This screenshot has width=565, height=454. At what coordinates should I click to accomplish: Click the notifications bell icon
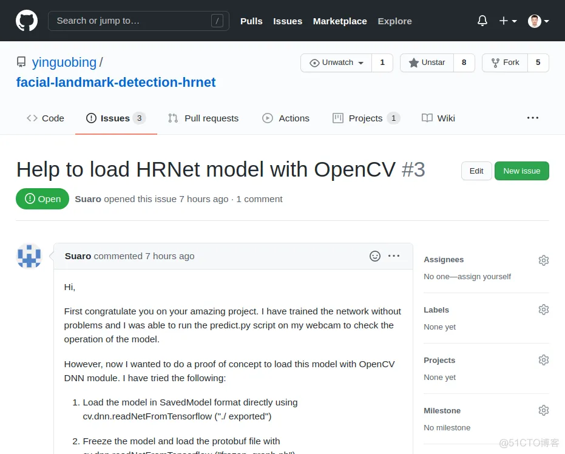pos(482,21)
